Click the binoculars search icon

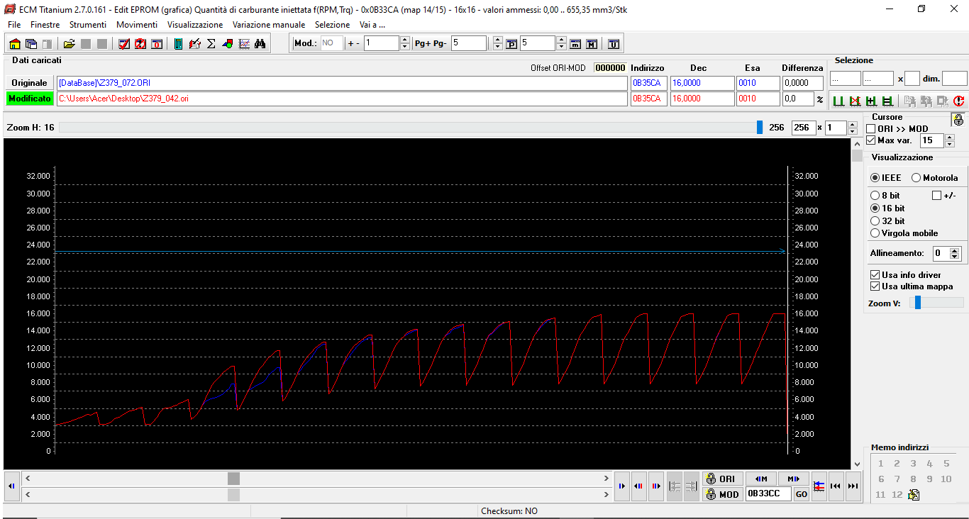coord(260,44)
